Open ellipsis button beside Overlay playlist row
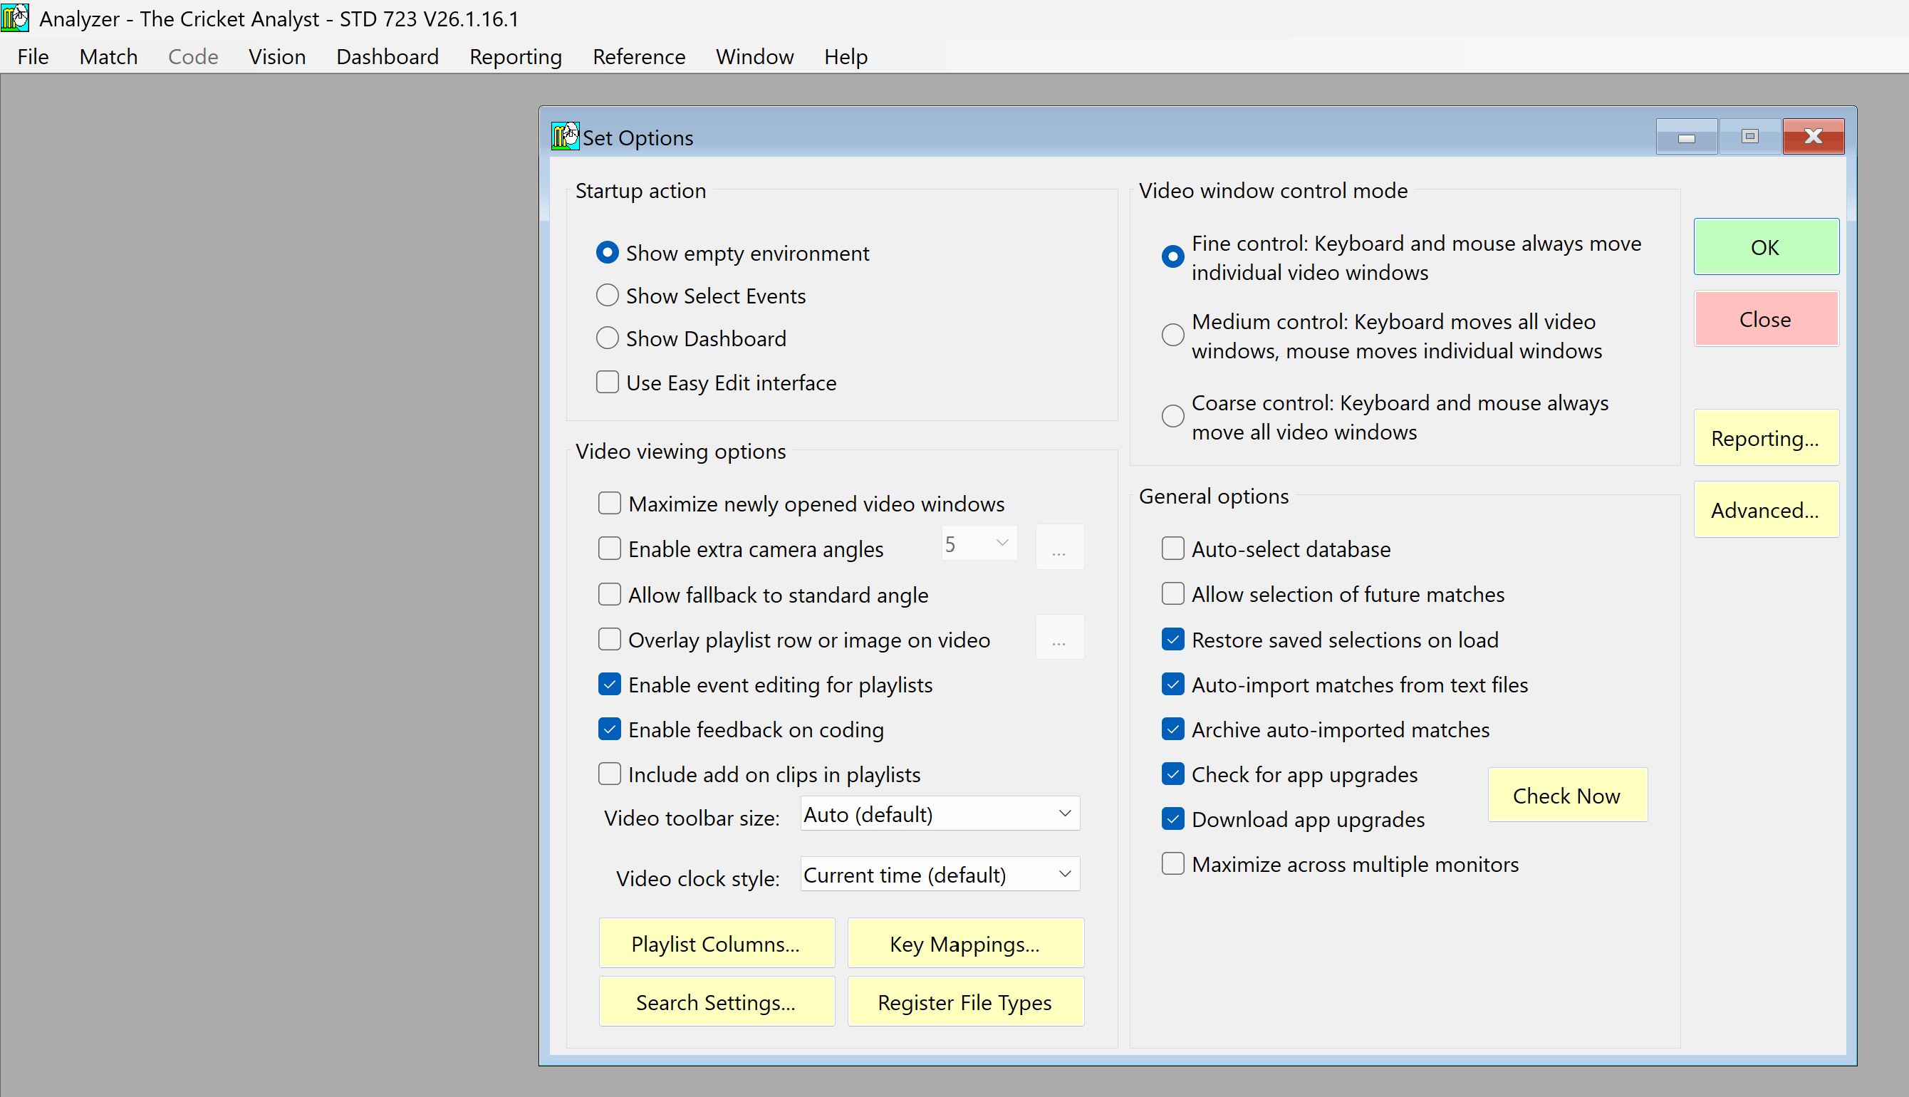 point(1059,638)
